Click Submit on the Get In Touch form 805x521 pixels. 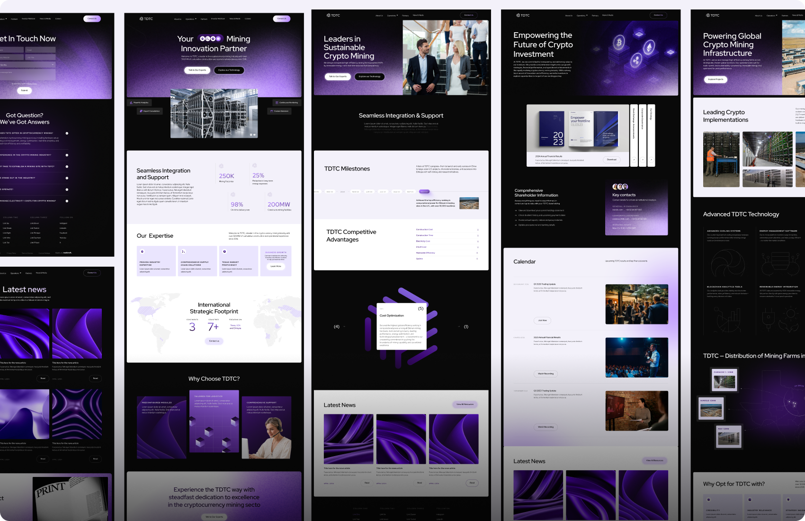[x=25, y=90]
